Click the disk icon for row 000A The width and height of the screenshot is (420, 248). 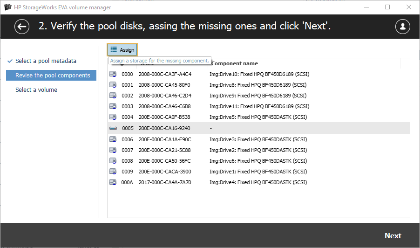pos(113,182)
